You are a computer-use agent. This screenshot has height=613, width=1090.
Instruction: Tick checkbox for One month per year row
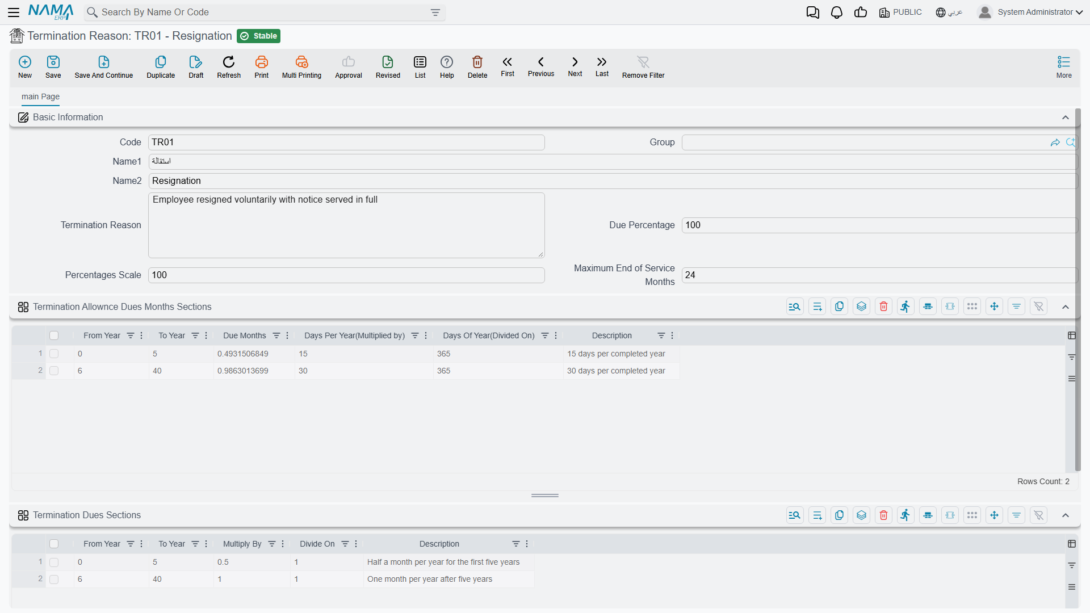(x=54, y=579)
